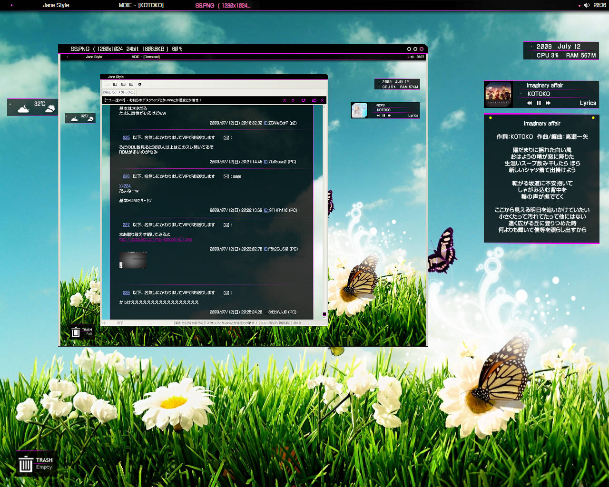Click Jane Style single-pane layout icon
Image resolution: width=609 pixels, height=487 pixels.
tap(115, 84)
